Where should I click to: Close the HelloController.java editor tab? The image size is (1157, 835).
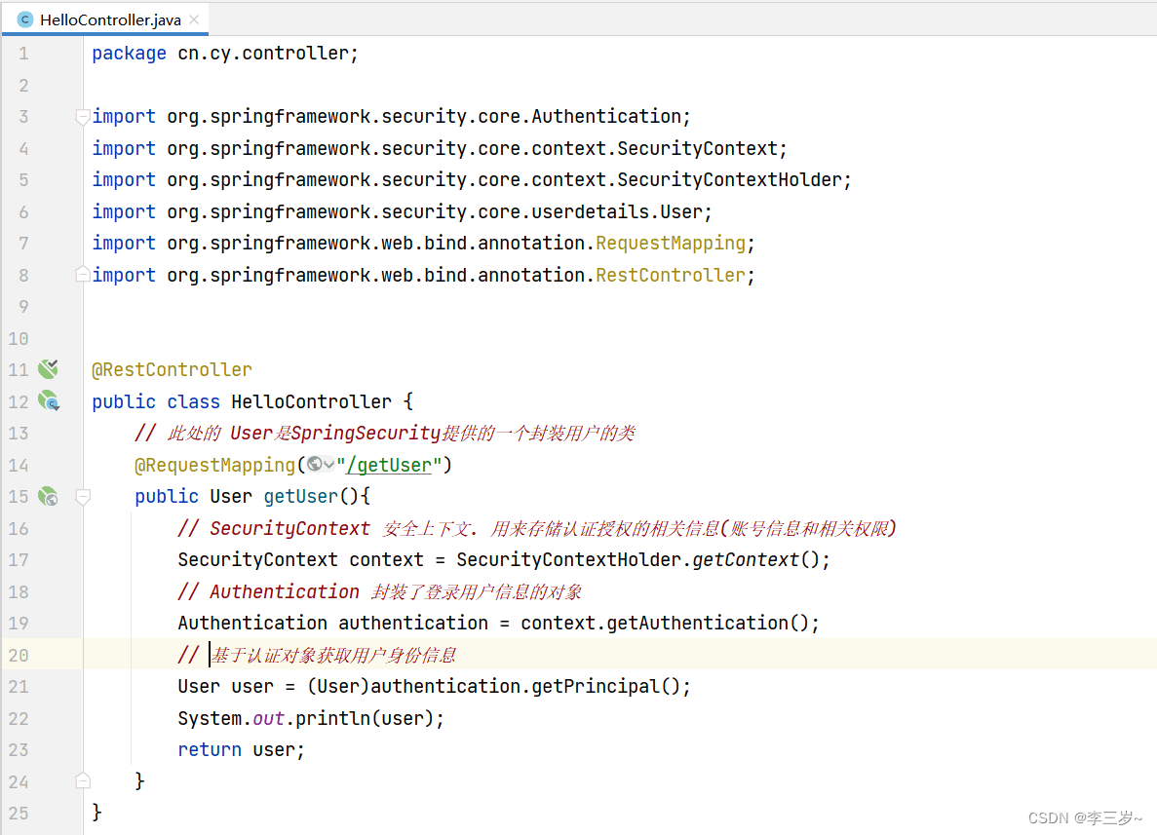coord(195,19)
